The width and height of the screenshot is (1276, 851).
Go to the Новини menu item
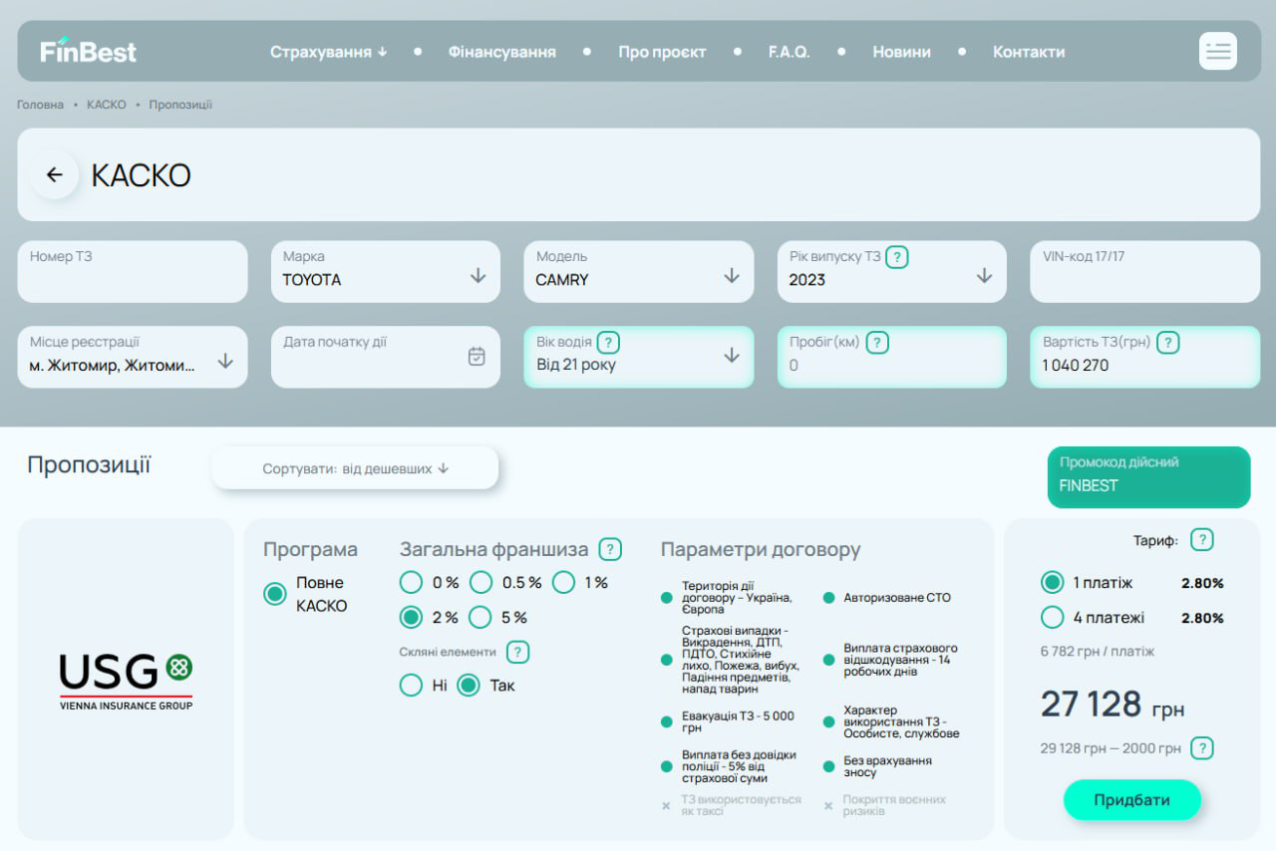(901, 52)
